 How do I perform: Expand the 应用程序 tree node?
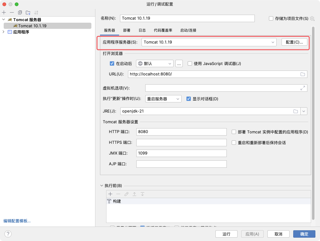point(3,32)
